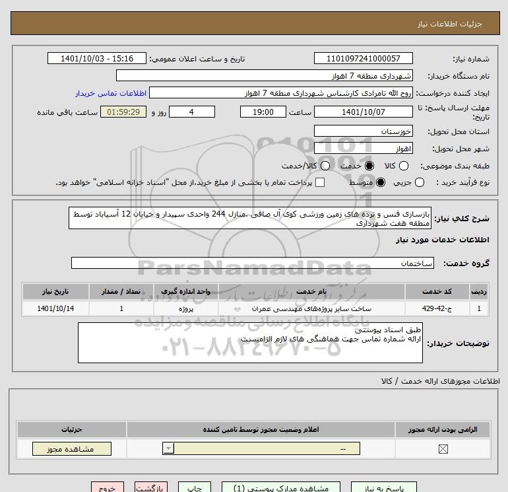Click the بازگشت back button
Screen dimensions: 508x492
click(x=151, y=487)
